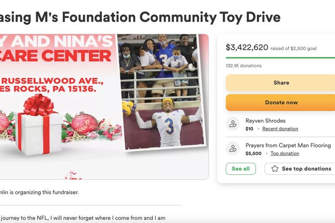Viewport: 335px width, 223px height.
Task: Select the Prayers from Carpet Man Flooring name
Action: pos(288,145)
